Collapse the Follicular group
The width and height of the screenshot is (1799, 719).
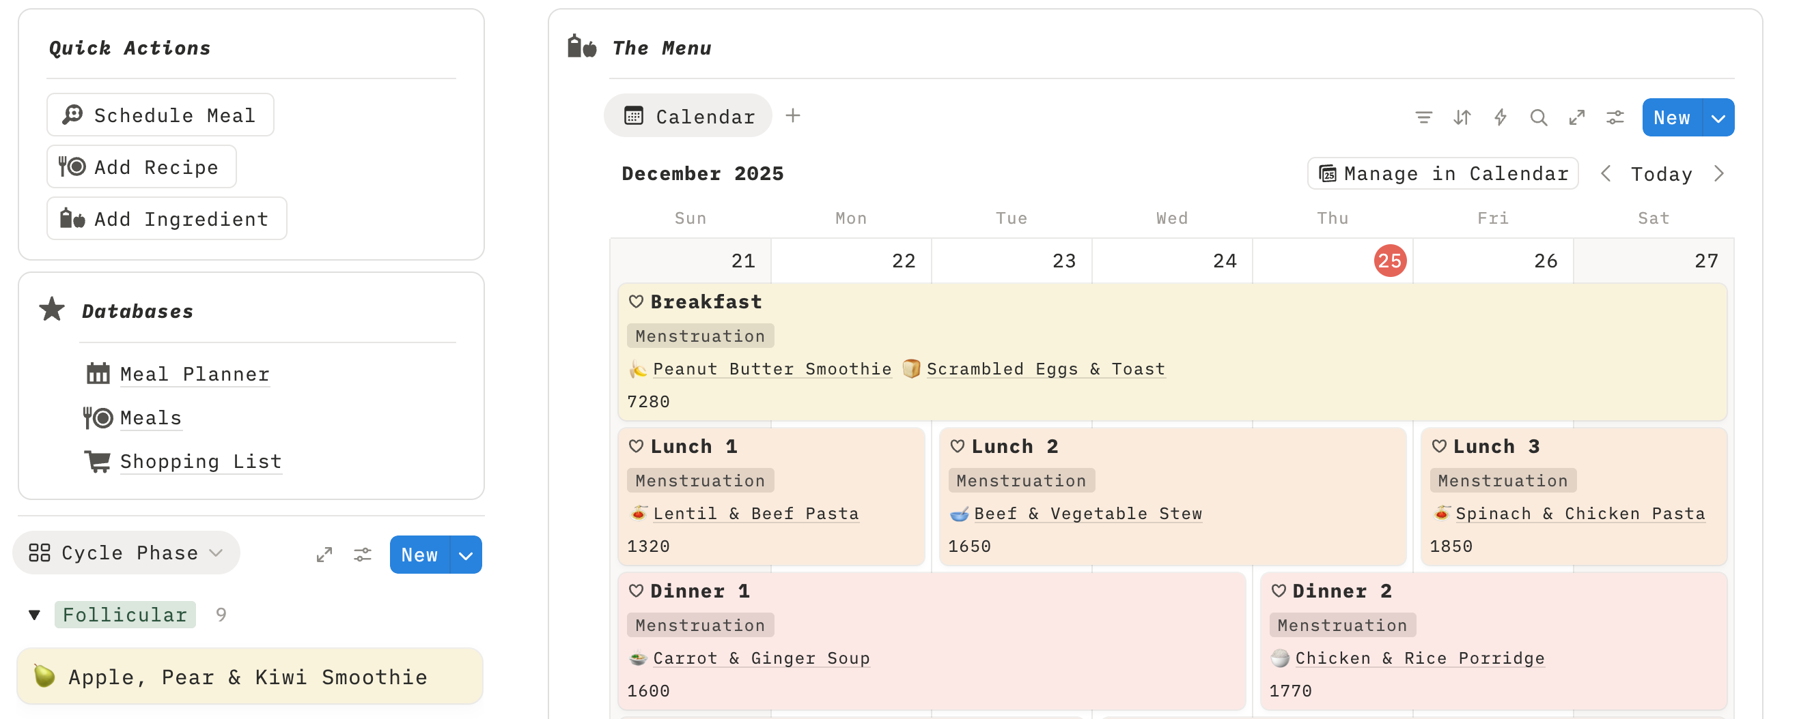33,615
